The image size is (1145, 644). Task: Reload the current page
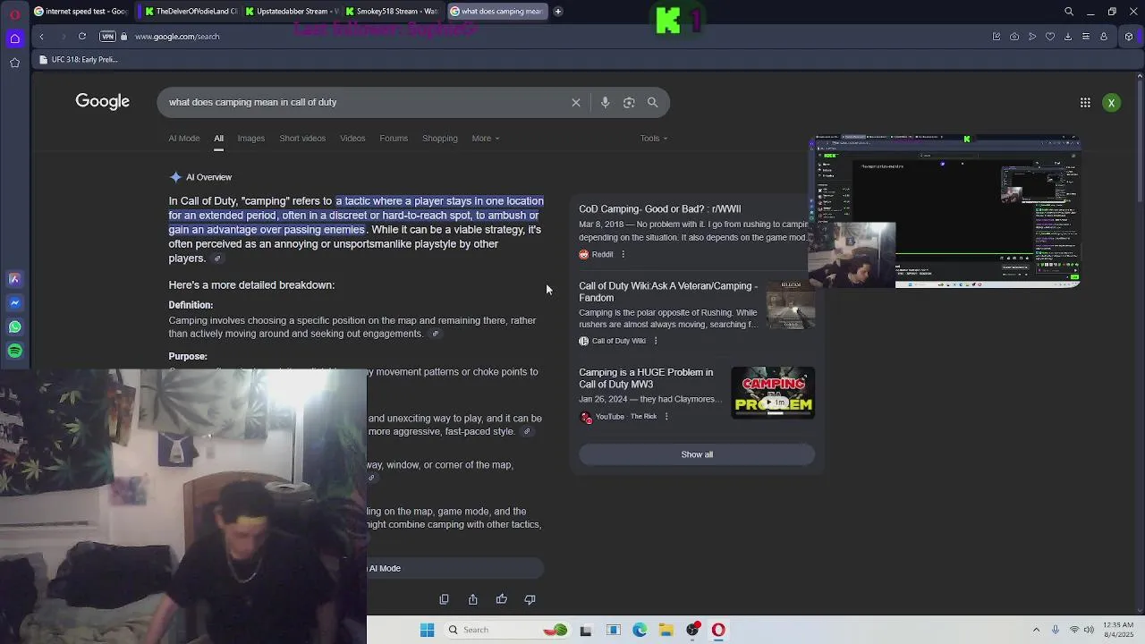coord(81,37)
